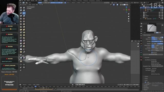164x92 pixels.
Task: Open the Modifiers wrench properties tab
Action: 141,46
